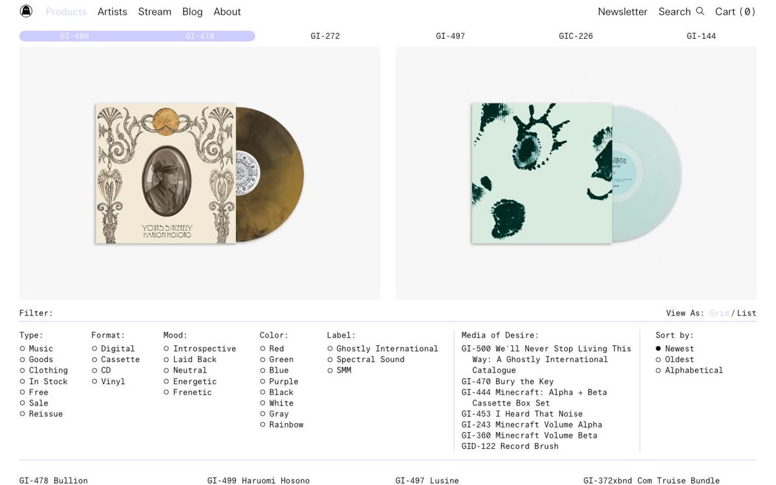Open the Cart (0)
Image resolution: width=776 pixels, height=485 pixels.
click(x=735, y=12)
